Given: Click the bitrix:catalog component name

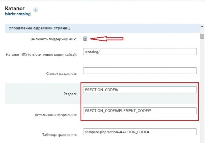Looking at the screenshot, I should 18,14.
